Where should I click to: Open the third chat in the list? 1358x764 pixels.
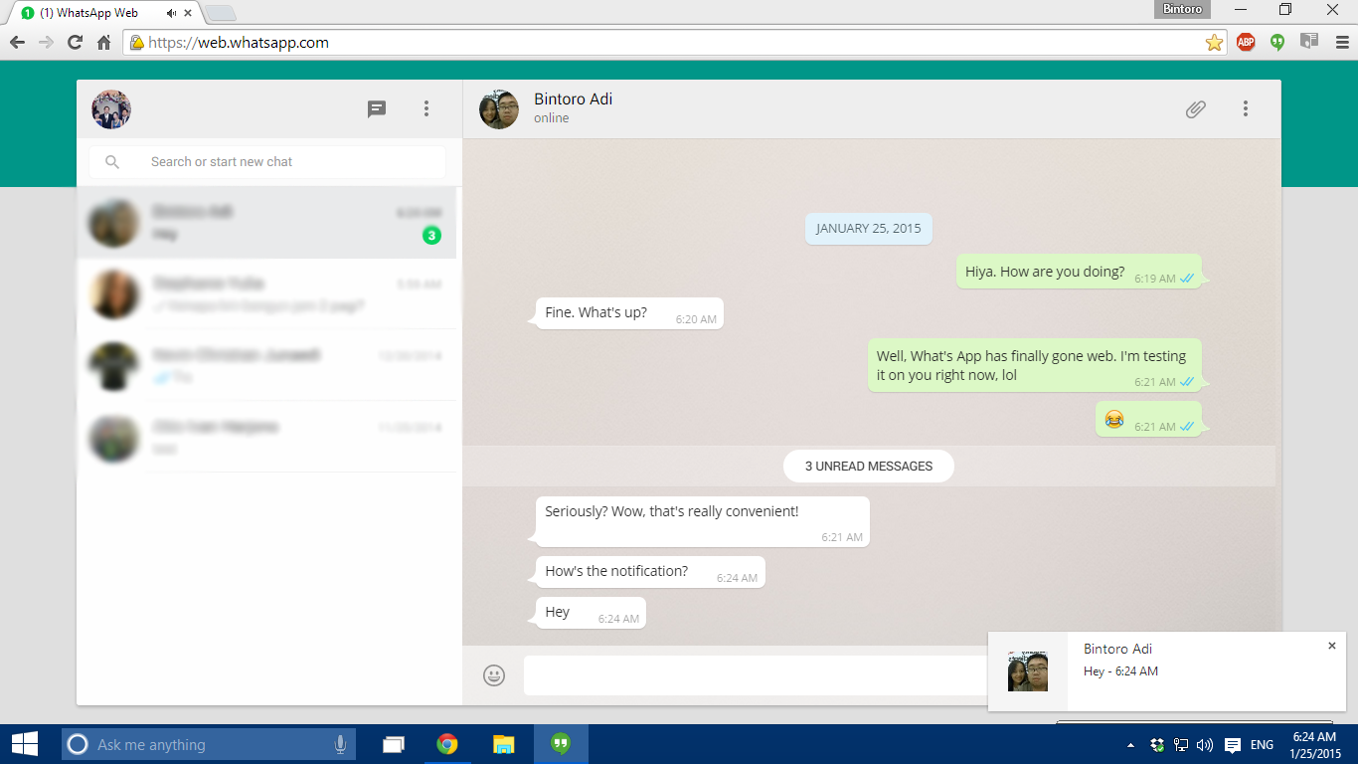click(x=266, y=366)
